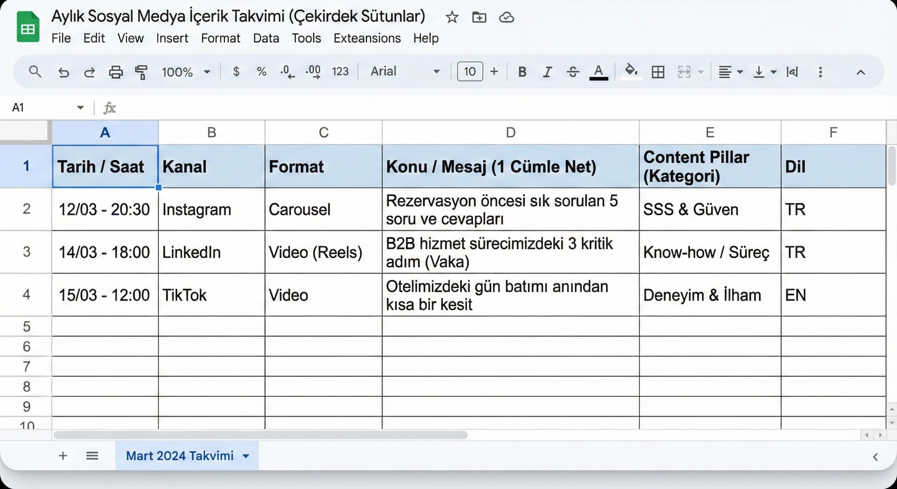Image resolution: width=897 pixels, height=489 pixels.
Task: Format selection as percent
Action: click(x=262, y=72)
